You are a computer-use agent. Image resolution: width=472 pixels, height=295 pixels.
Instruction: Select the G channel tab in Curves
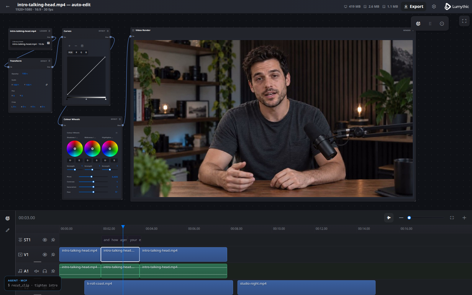[81, 53]
